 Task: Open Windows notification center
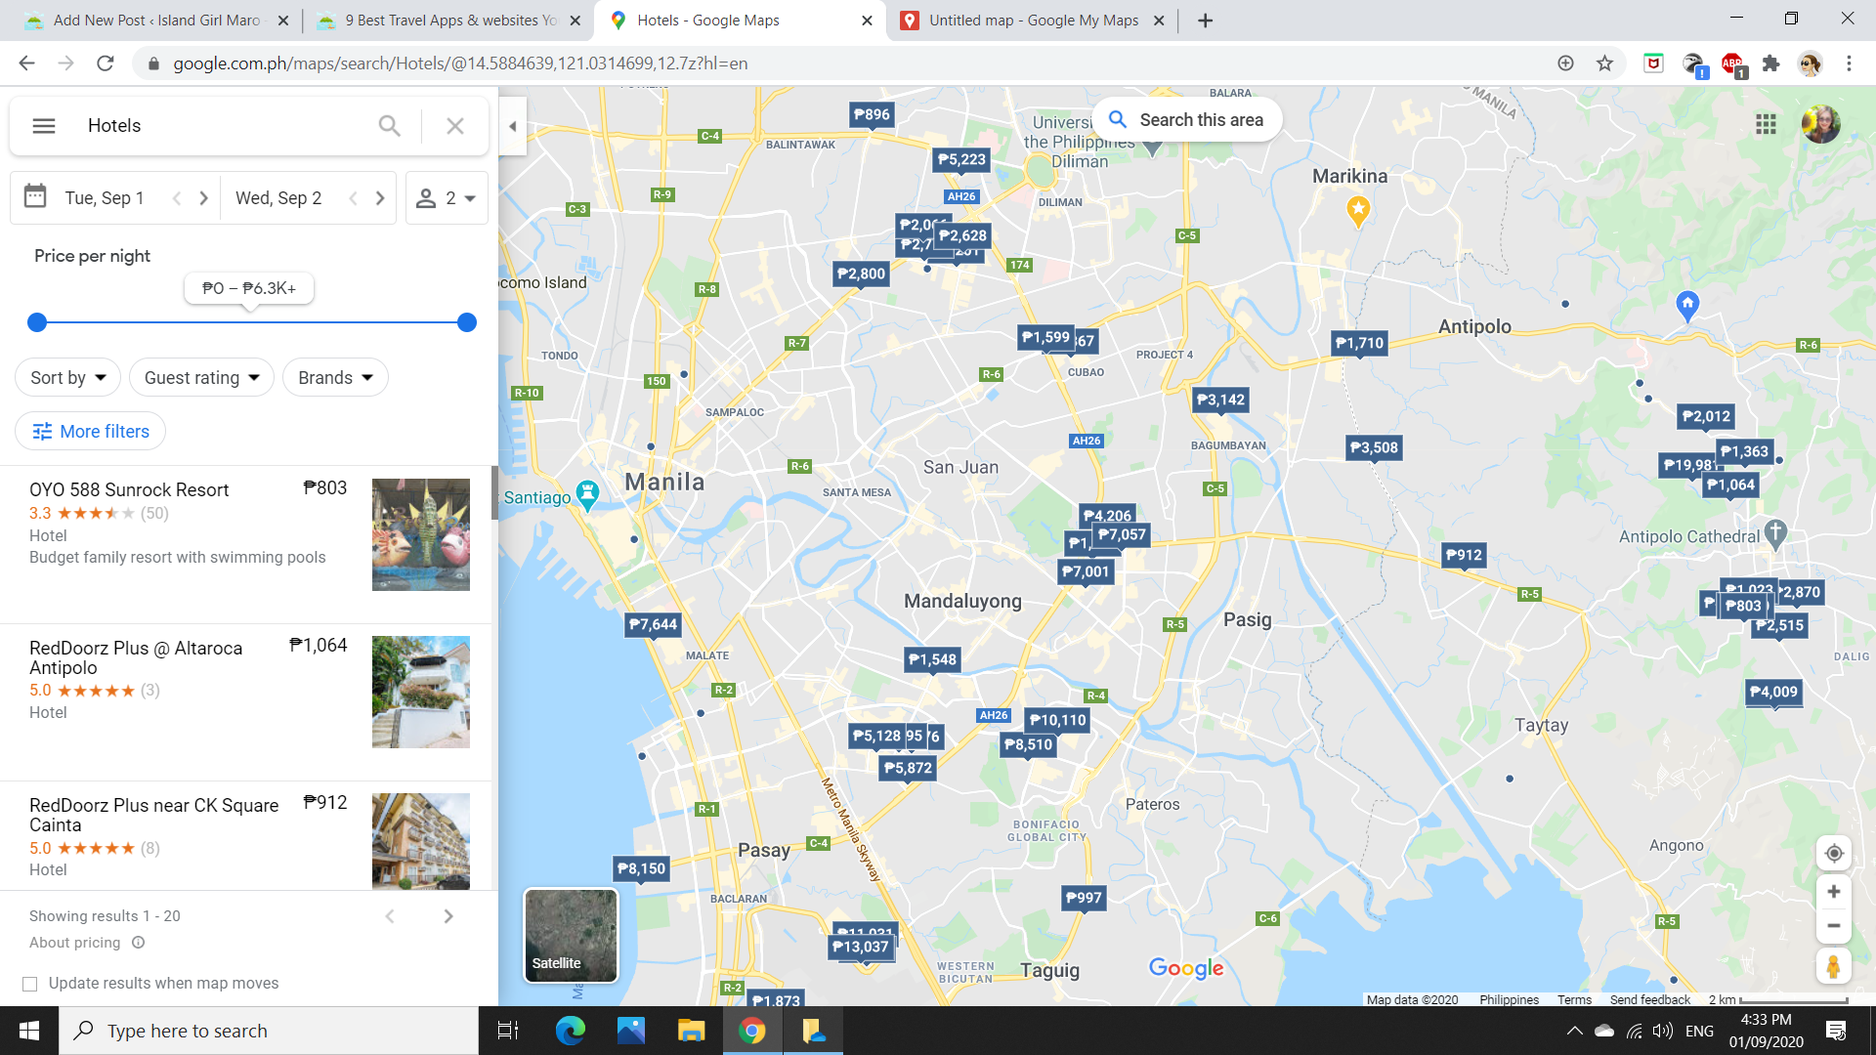click(1836, 1031)
